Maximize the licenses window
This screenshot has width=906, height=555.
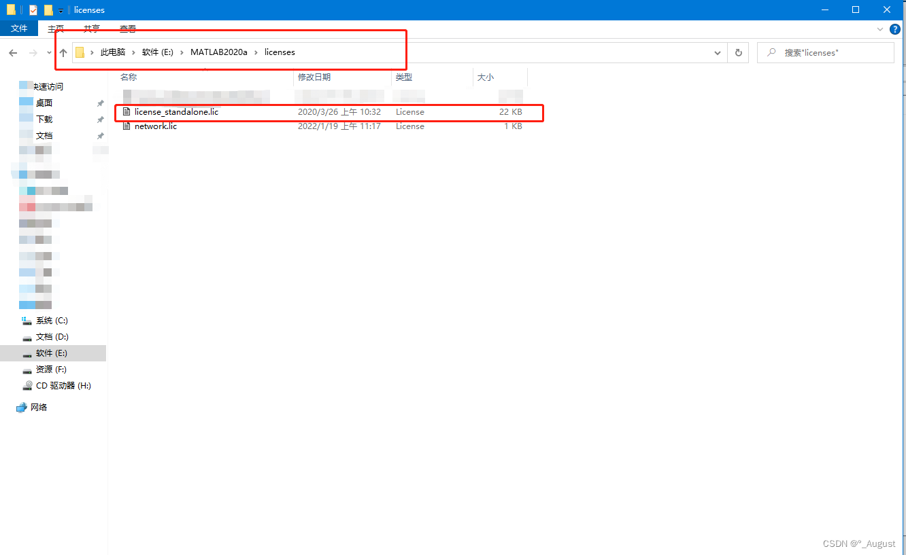(856, 10)
